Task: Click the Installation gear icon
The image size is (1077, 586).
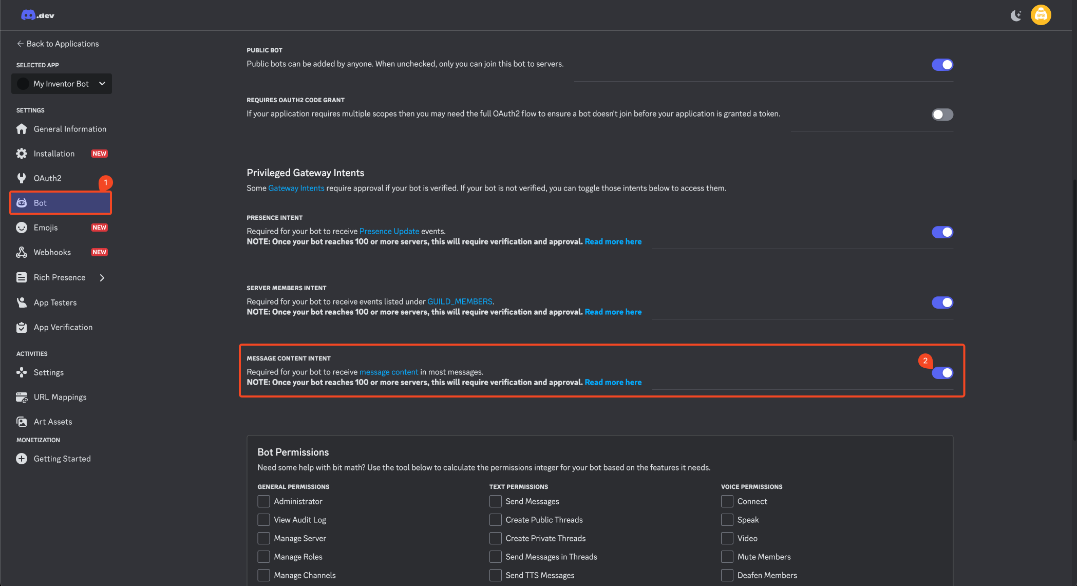Action: [x=22, y=154]
